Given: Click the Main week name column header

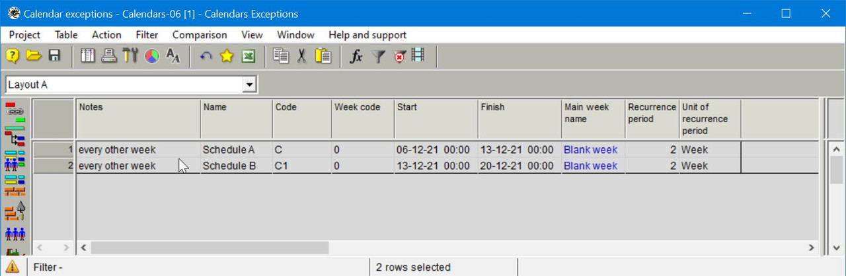Looking at the screenshot, I should (594, 119).
